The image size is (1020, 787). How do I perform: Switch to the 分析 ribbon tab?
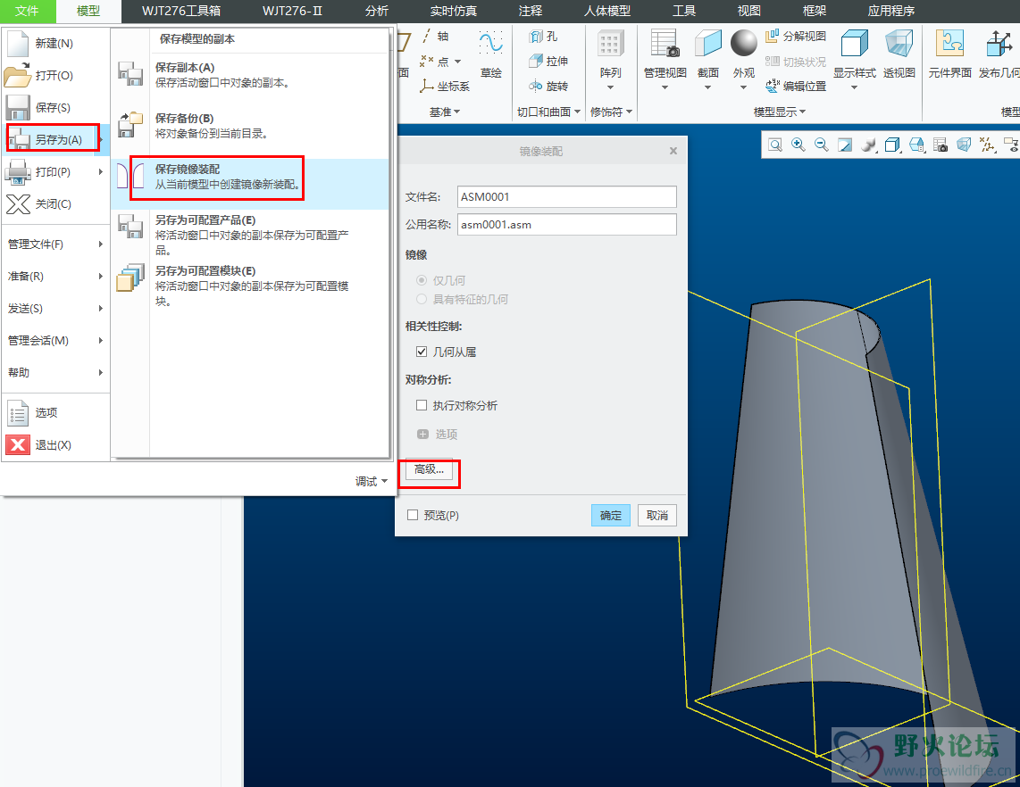pos(377,11)
